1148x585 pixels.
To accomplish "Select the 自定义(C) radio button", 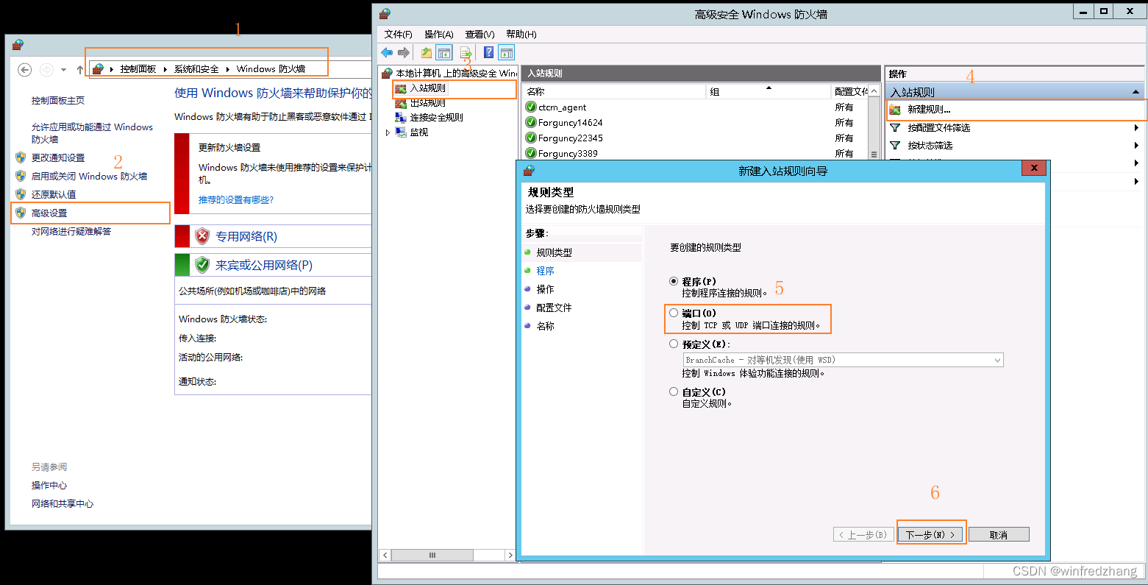I will 674,391.
